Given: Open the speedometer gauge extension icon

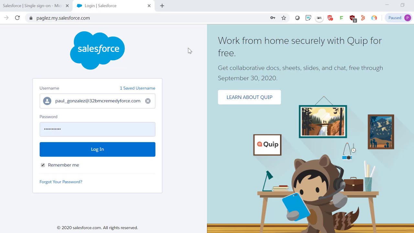Looking at the screenshot, I should tap(374, 18).
